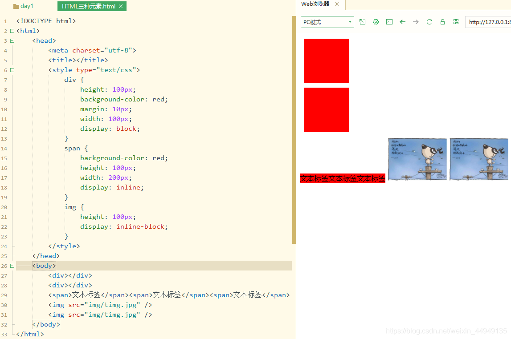Click the open-in-external-window icon
This screenshot has width=511, height=339.
click(362, 21)
